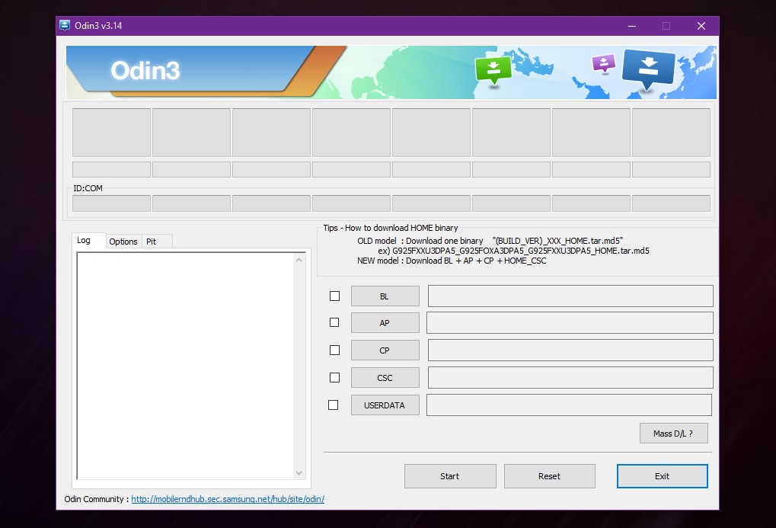Click the Log scrollbar down arrow

coord(299,473)
